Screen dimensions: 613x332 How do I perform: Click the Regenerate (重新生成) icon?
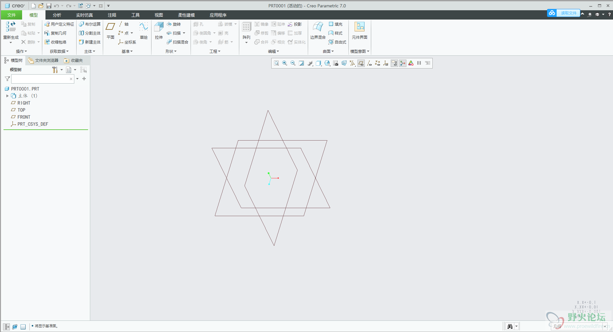[11, 33]
